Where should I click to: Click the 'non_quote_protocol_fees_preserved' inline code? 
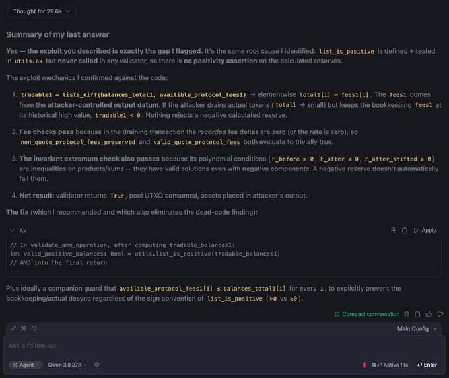coord(78,142)
